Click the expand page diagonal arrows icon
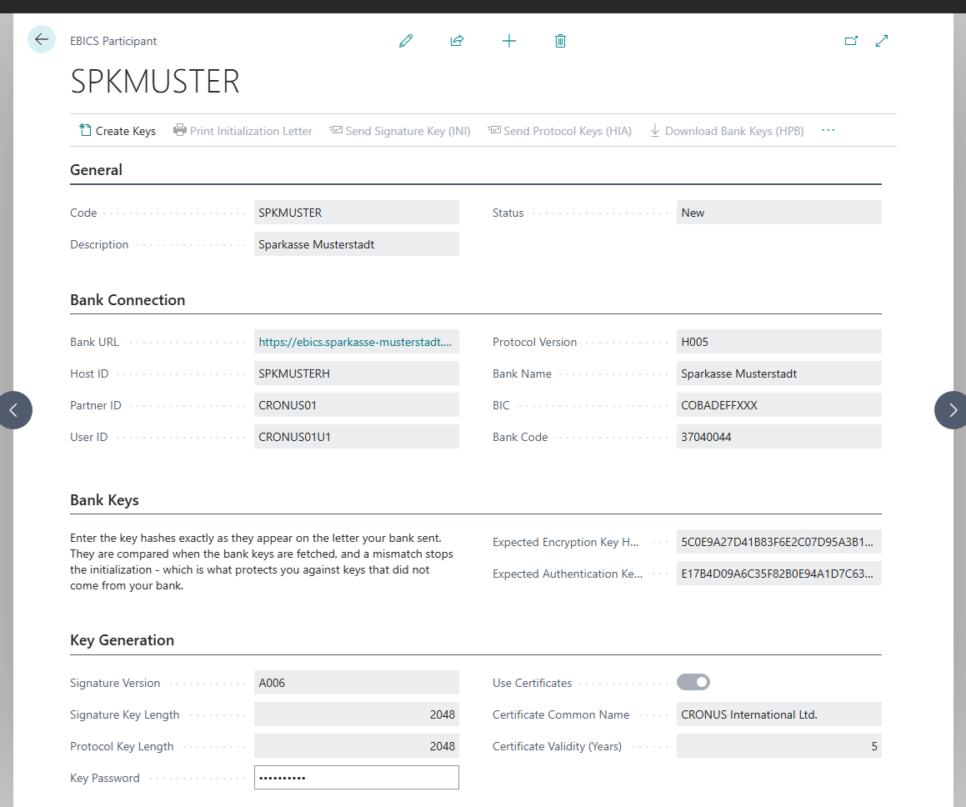The image size is (966, 807). [882, 41]
